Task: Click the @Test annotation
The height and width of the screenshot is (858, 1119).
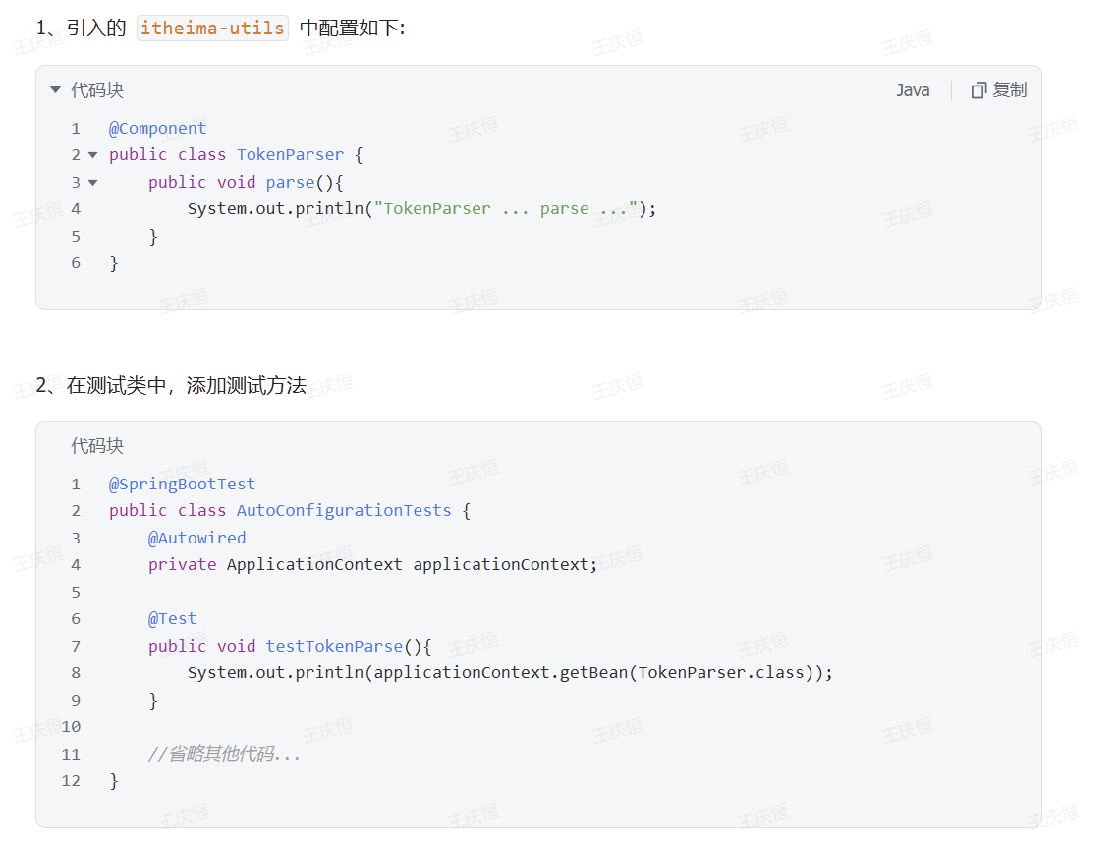Action: (x=172, y=618)
